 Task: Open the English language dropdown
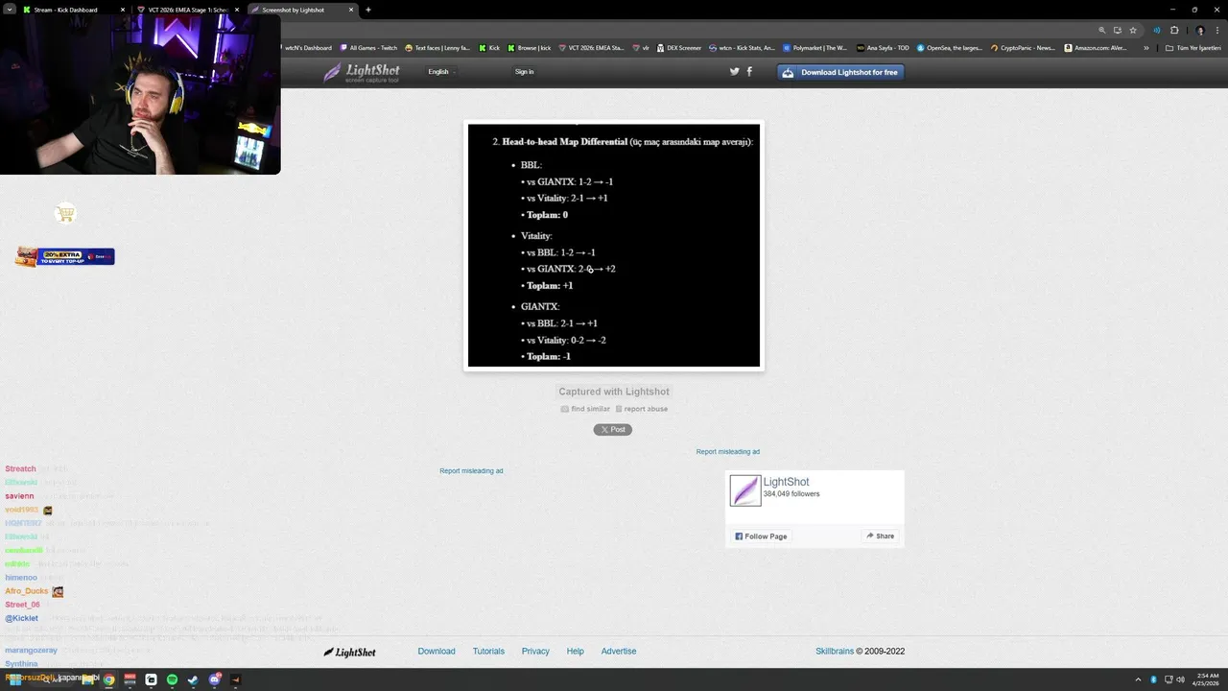pos(441,72)
